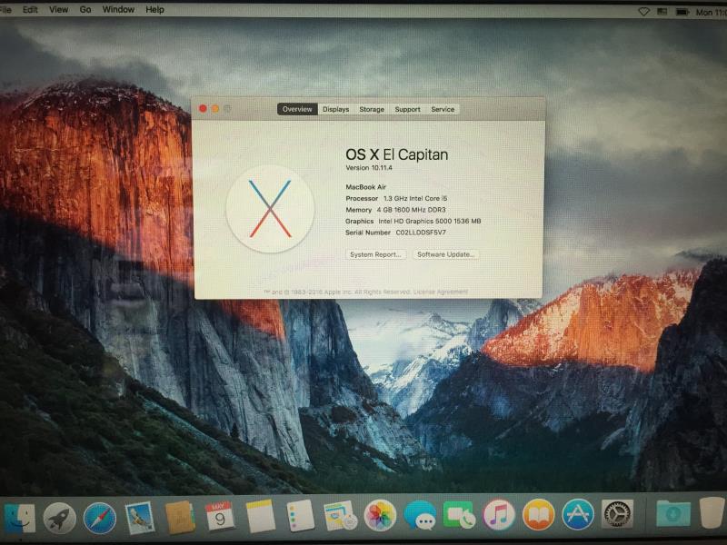Click the System Report button

375,254
